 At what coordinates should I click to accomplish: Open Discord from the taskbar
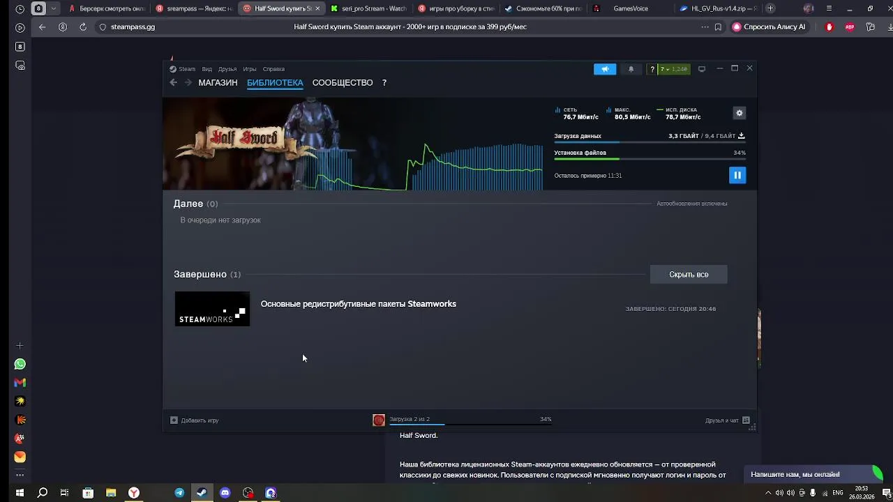point(225,493)
